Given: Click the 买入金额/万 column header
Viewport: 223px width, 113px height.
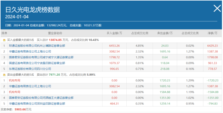Looking at the screenshot, I should tap(114, 33).
